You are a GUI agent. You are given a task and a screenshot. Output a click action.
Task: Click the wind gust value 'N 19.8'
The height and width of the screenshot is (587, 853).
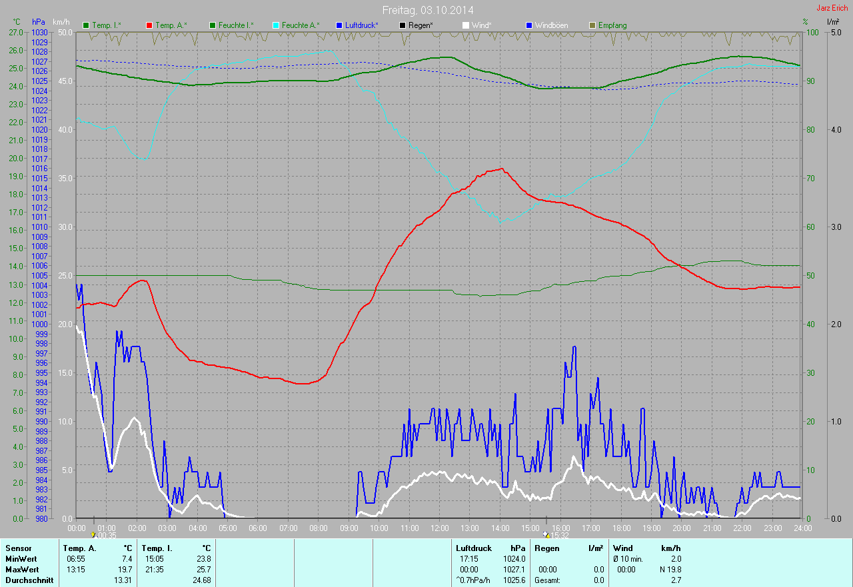(669, 570)
